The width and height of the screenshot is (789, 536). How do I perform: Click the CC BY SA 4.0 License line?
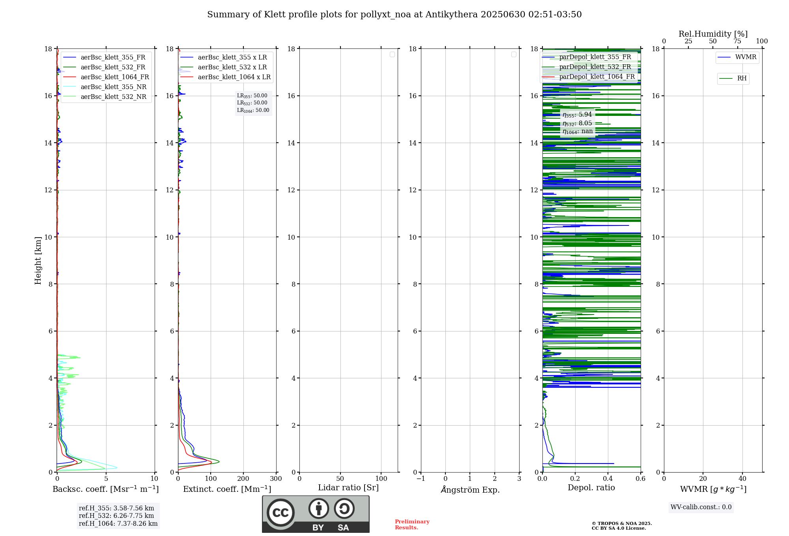tap(619, 528)
